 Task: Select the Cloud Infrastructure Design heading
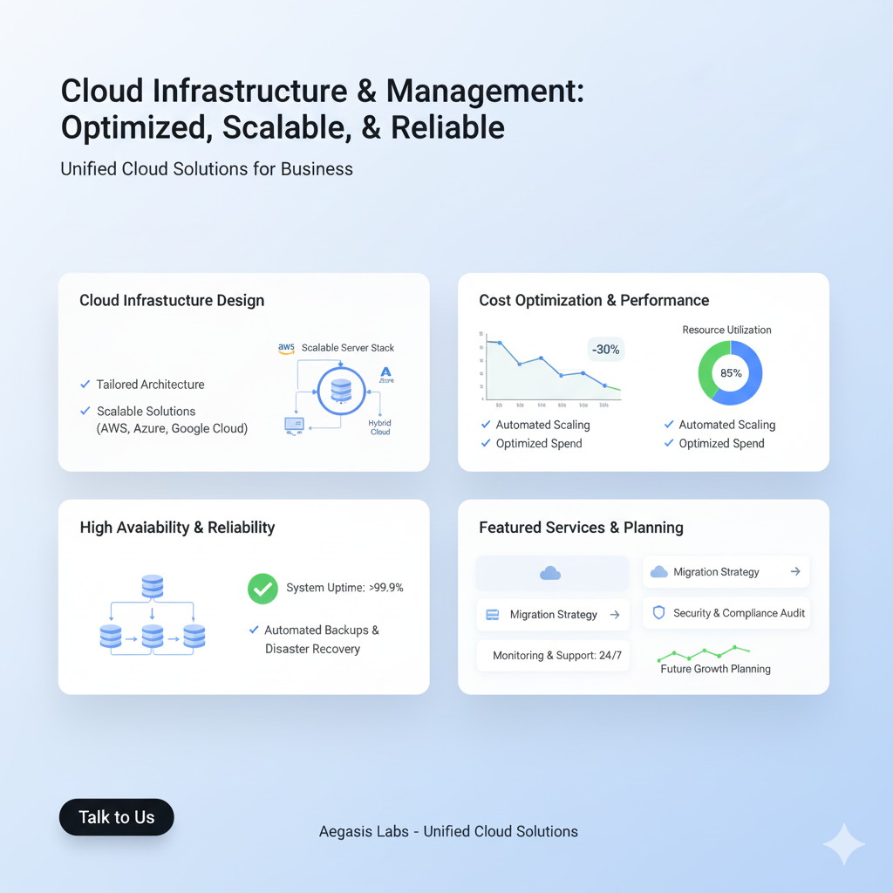[x=172, y=301]
